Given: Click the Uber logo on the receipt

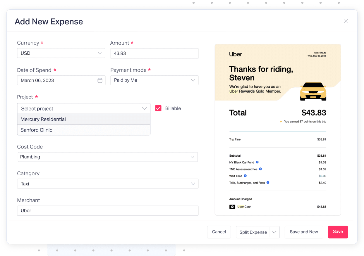Looking at the screenshot, I should point(235,54).
